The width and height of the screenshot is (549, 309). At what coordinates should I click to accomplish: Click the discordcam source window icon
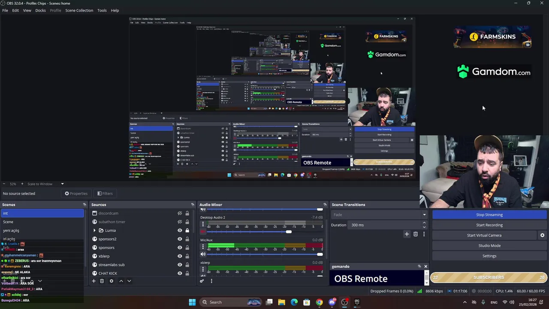(x=95, y=213)
